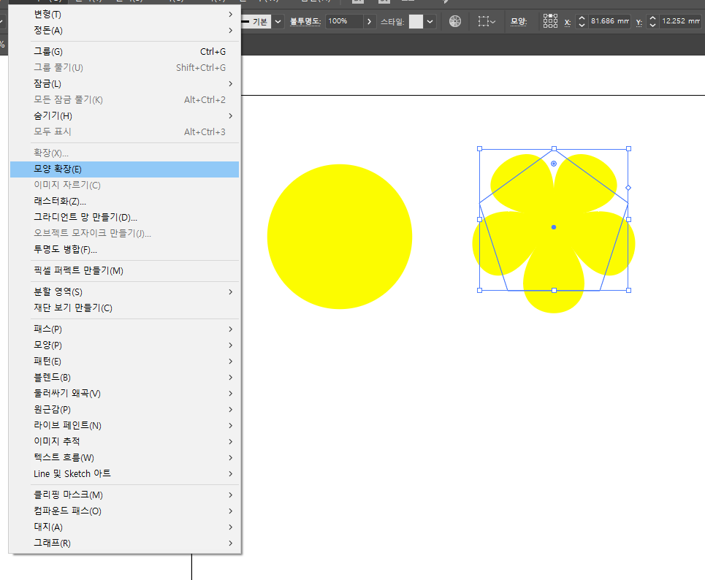Click the bottom-right bounding box handle
The height and width of the screenshot is (580, 705).
coord(628,291)
